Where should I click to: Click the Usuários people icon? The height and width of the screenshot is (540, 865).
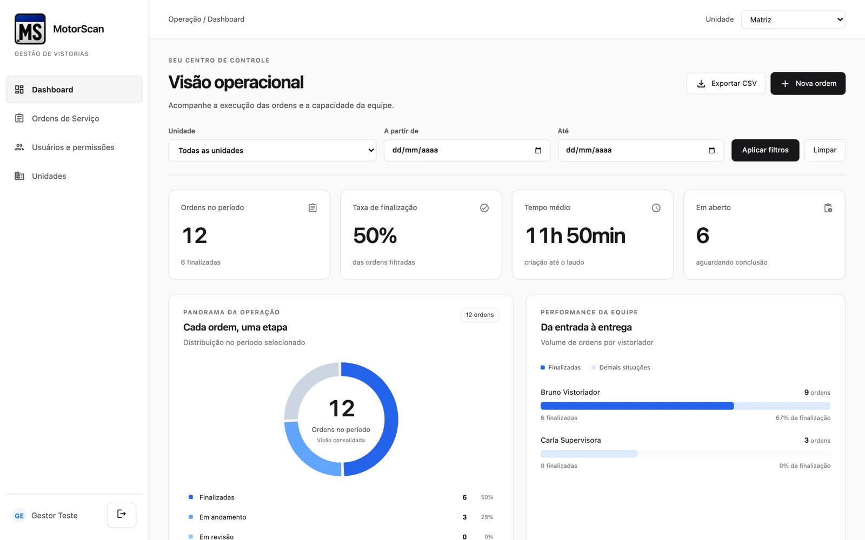tap(19, 147)
